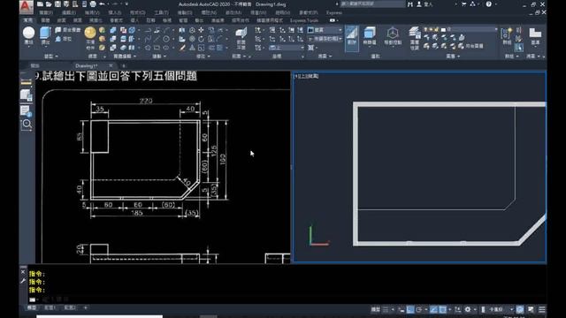Click the Model space button in status bar
Viewport: 566px width, 318px height.
pyautogui.click(x=375, y=309)
